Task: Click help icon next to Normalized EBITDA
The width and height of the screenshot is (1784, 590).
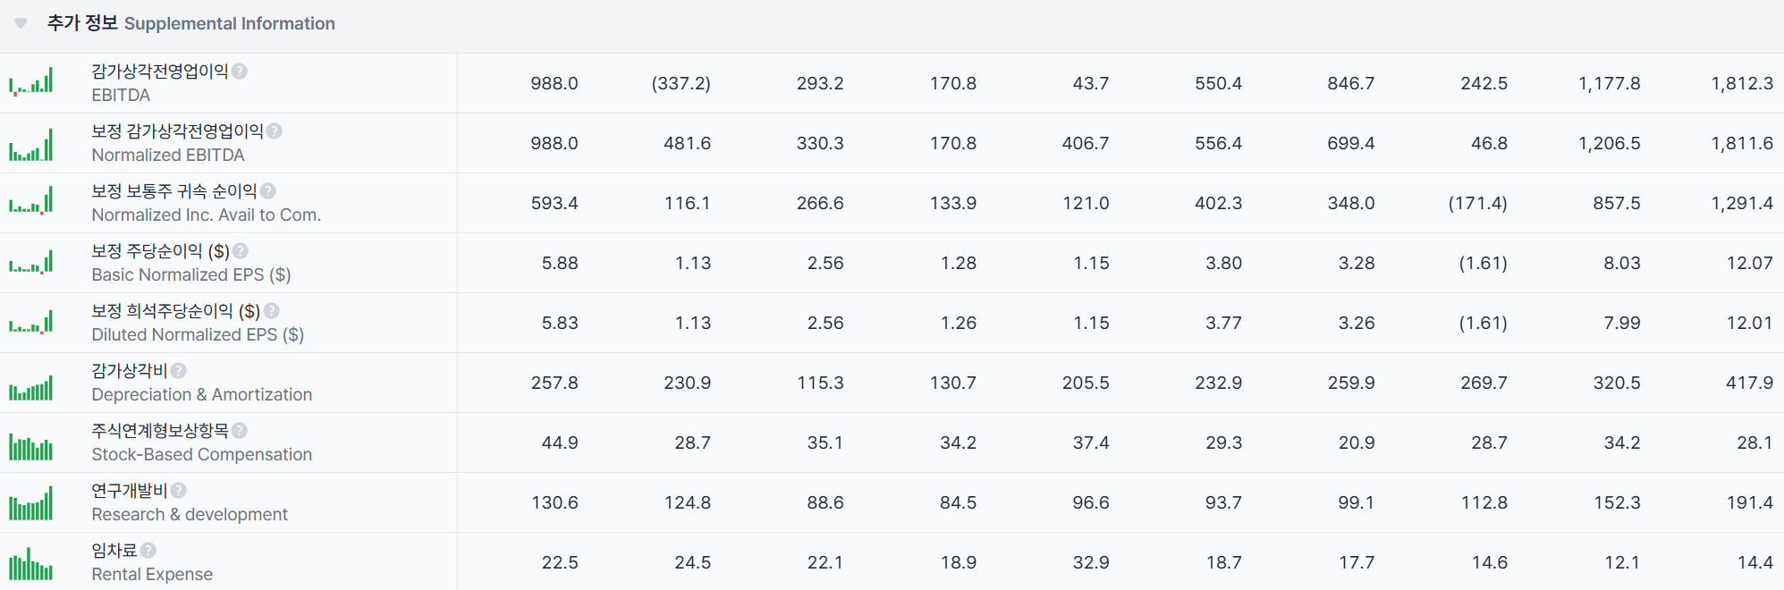Action: tap(275, 131)
